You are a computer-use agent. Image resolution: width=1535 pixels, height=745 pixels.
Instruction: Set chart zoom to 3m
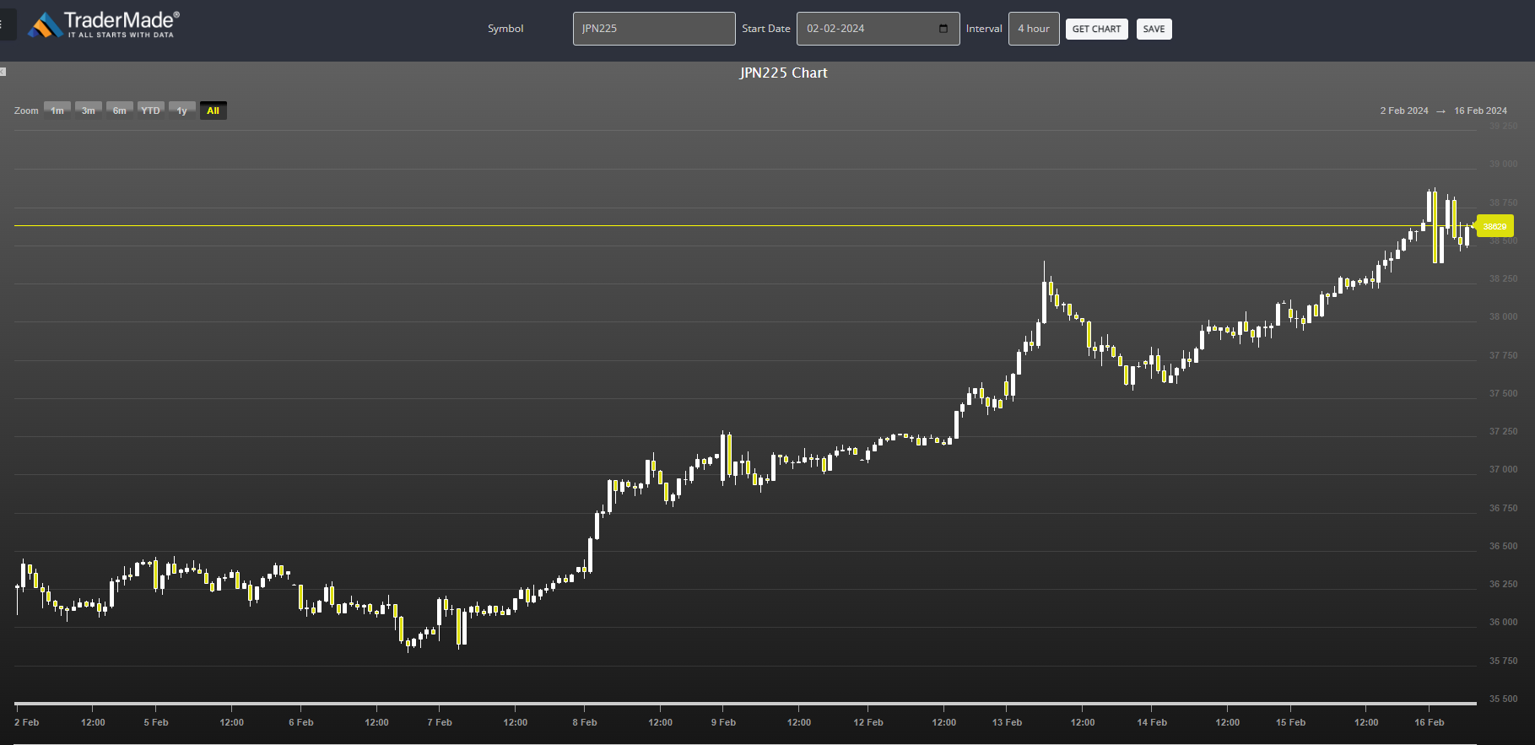tap(88, 111)
